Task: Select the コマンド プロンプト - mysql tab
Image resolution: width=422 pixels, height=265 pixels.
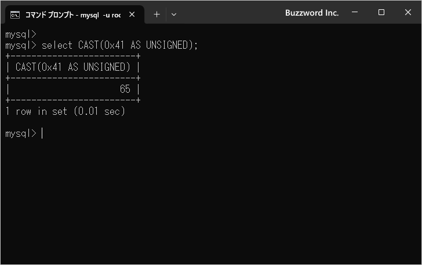Action: point(72,14)
